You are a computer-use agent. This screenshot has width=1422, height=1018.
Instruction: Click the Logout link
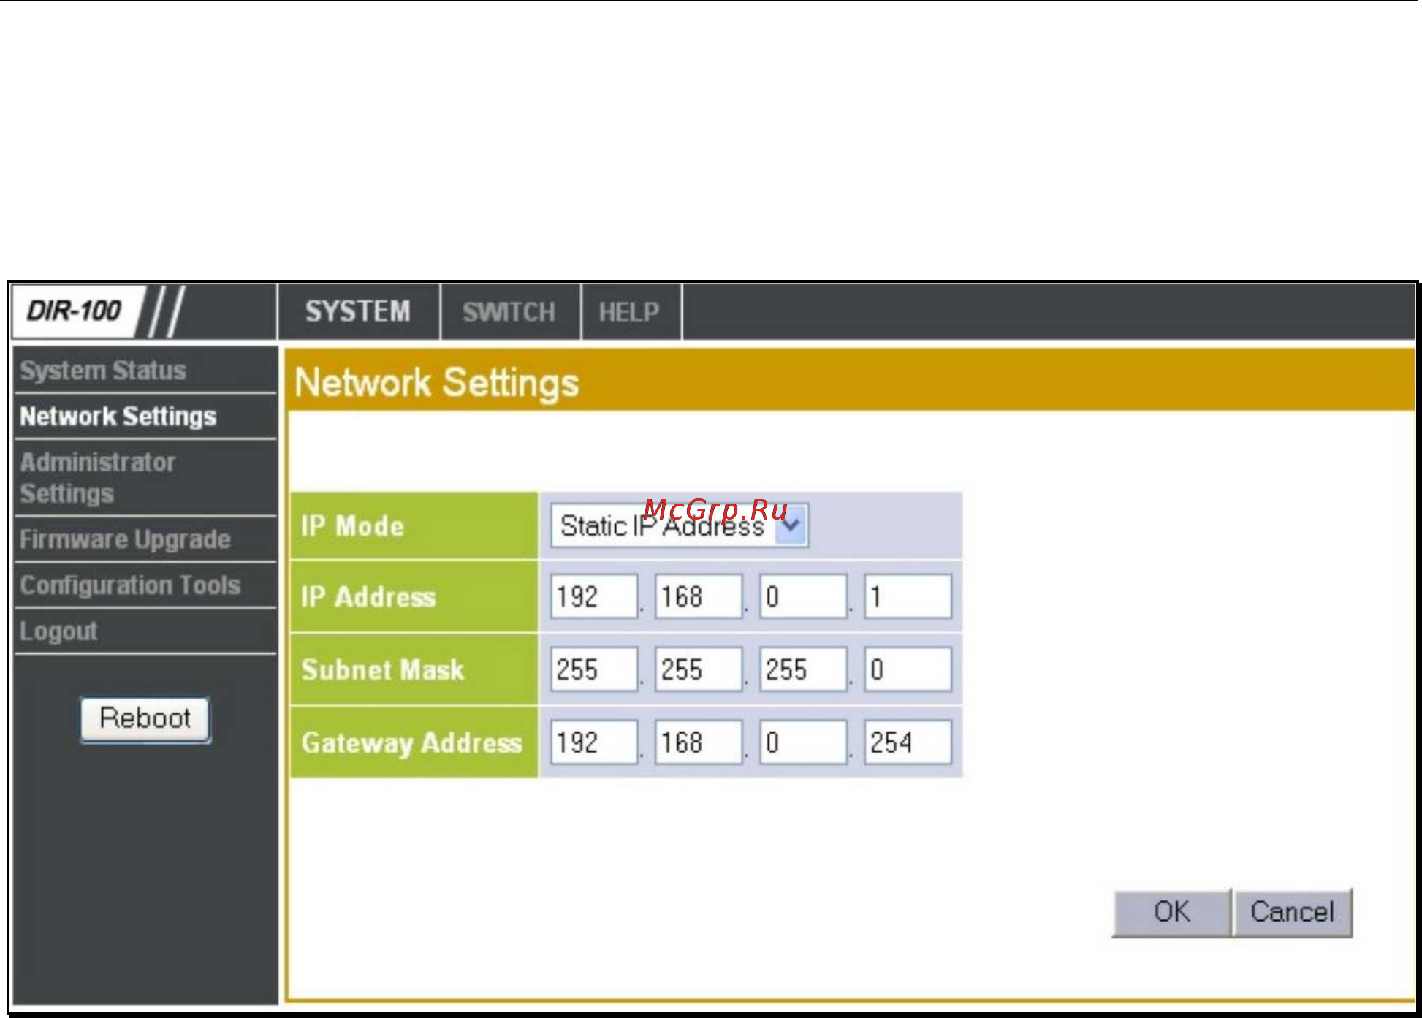pos(58,631)
